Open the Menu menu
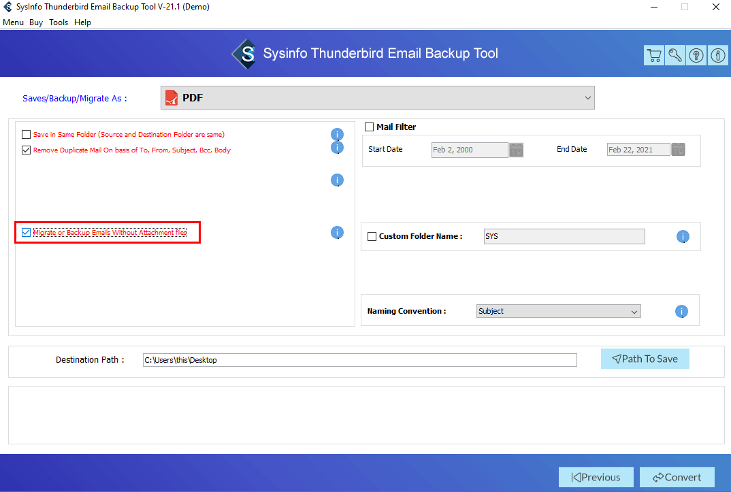Viewport: 731px width, 492px height. click(x=13, y=22)
